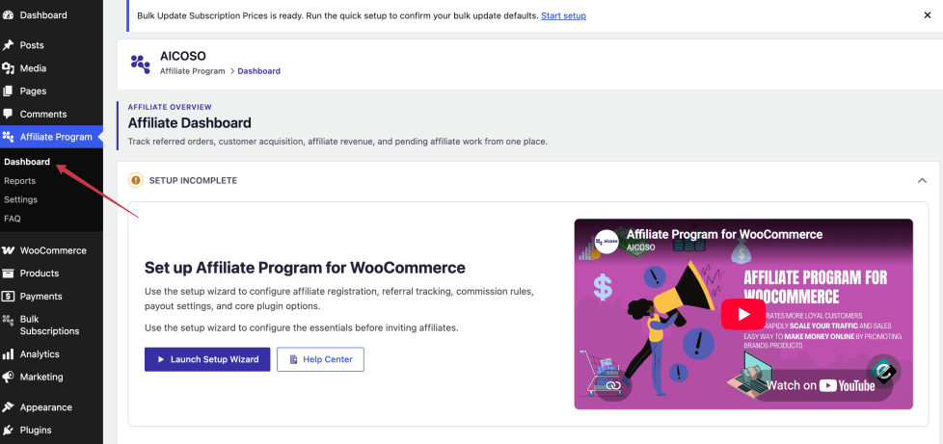Play the YouTube video with red button
943x444 pixels.
click(743, 314)
